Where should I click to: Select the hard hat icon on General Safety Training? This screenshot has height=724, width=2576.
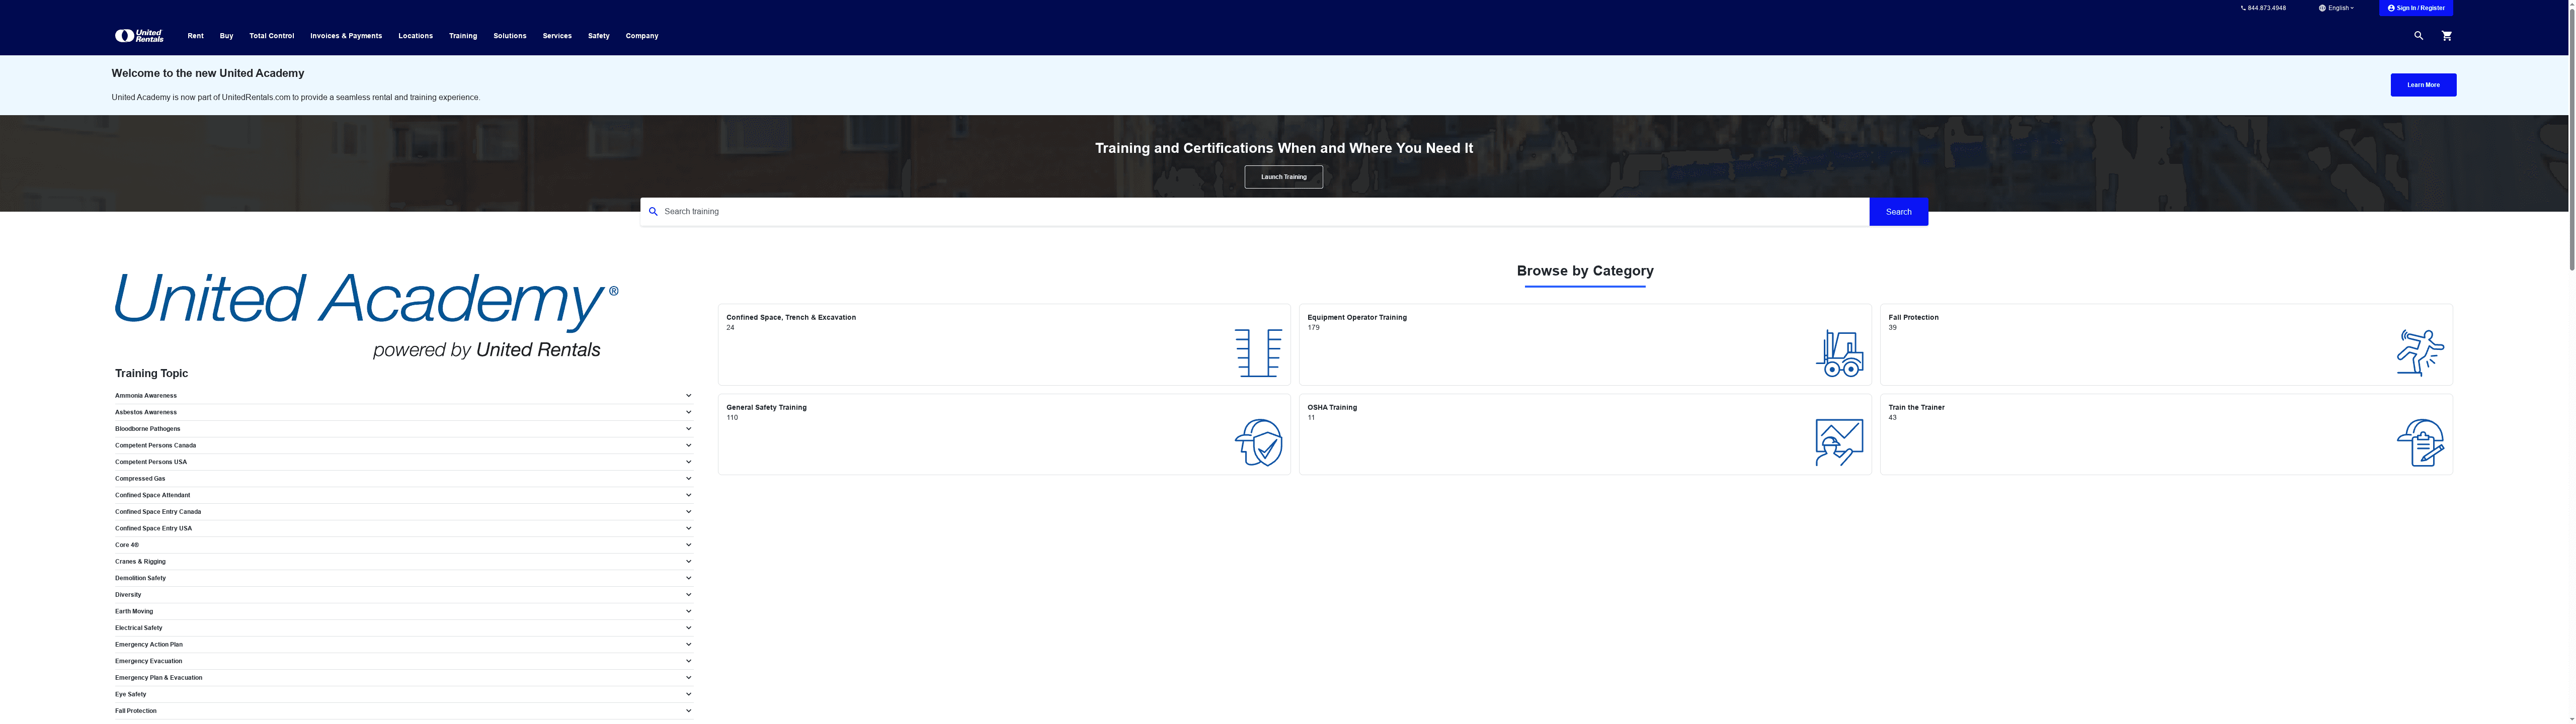(1258, 441)
